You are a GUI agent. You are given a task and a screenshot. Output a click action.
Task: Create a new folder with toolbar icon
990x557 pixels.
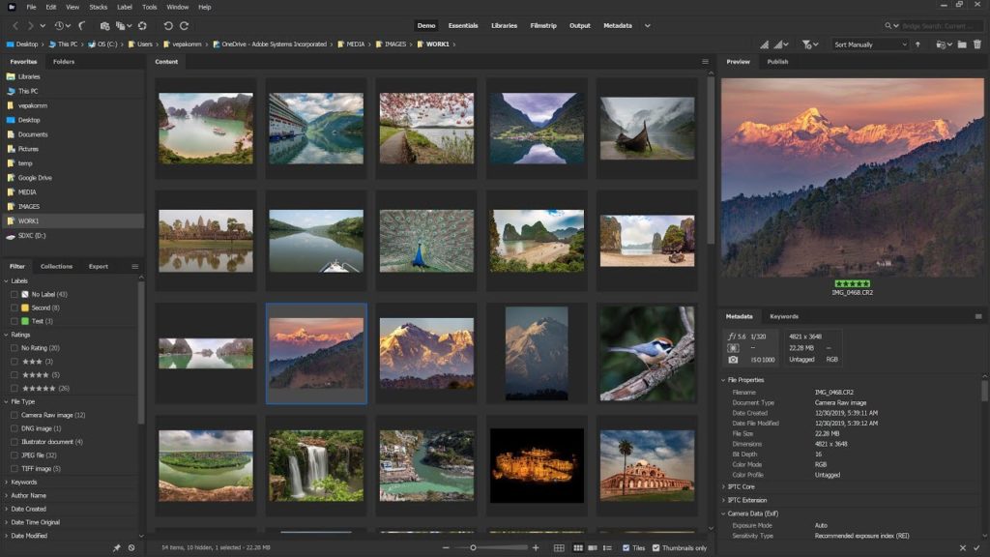[x=961, y=44]
